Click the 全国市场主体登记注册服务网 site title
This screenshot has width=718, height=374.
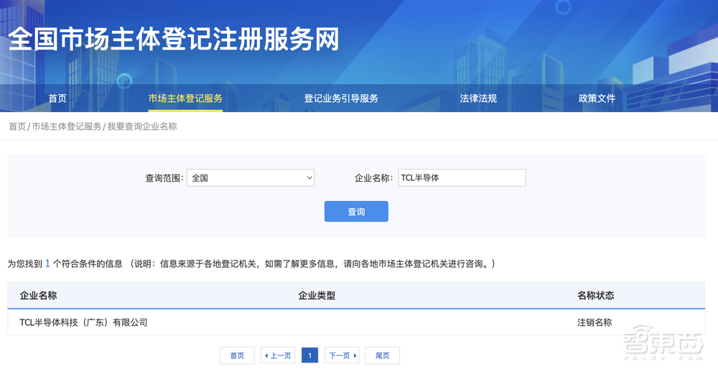[x=174, y=39]
